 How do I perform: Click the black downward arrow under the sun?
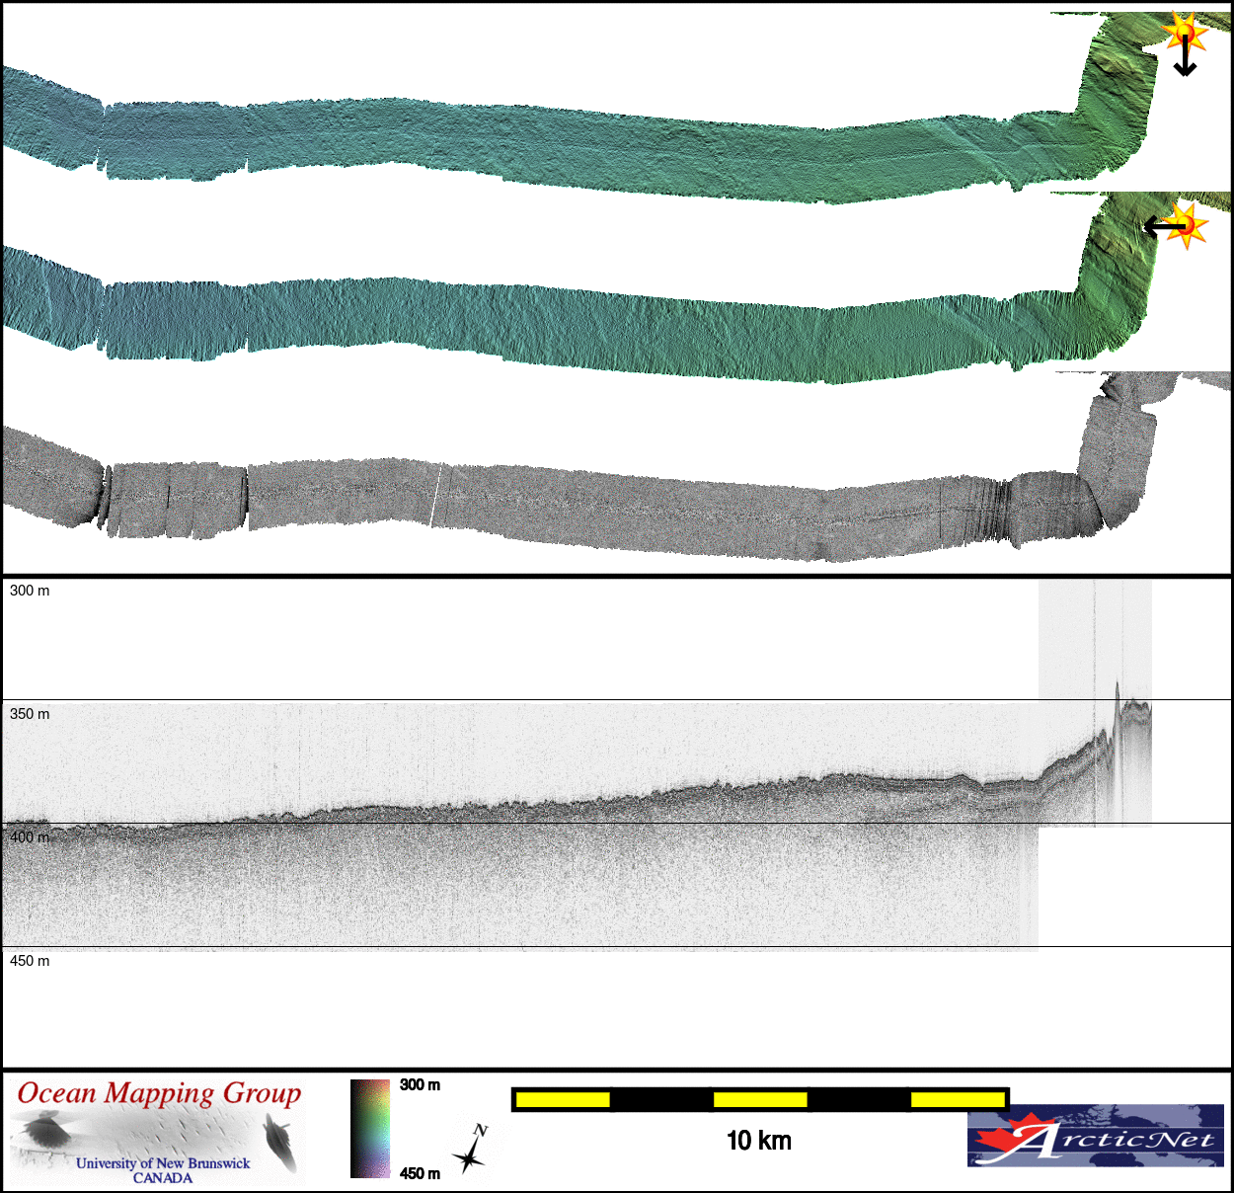point(1185,61)
